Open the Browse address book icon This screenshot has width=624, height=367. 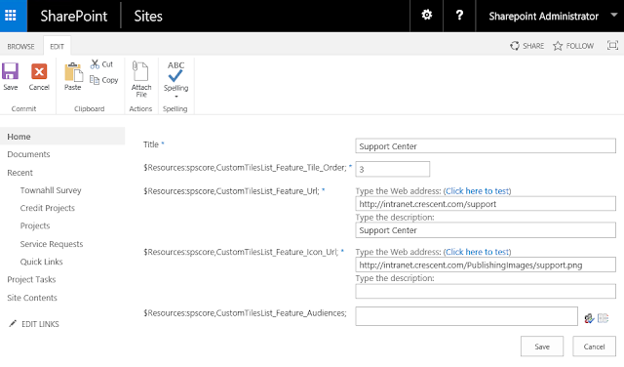(604, 318)
